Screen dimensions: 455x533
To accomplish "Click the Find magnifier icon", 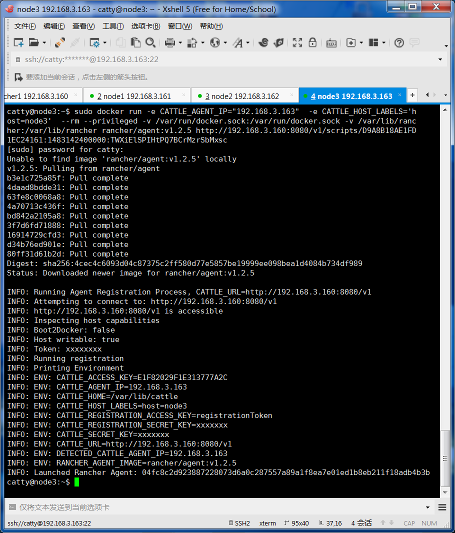I will click(150, 42).
